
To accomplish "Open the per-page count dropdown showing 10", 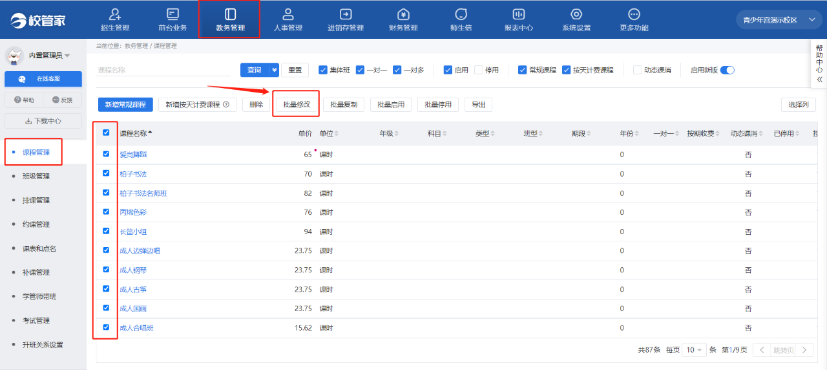I will point(694,350).
